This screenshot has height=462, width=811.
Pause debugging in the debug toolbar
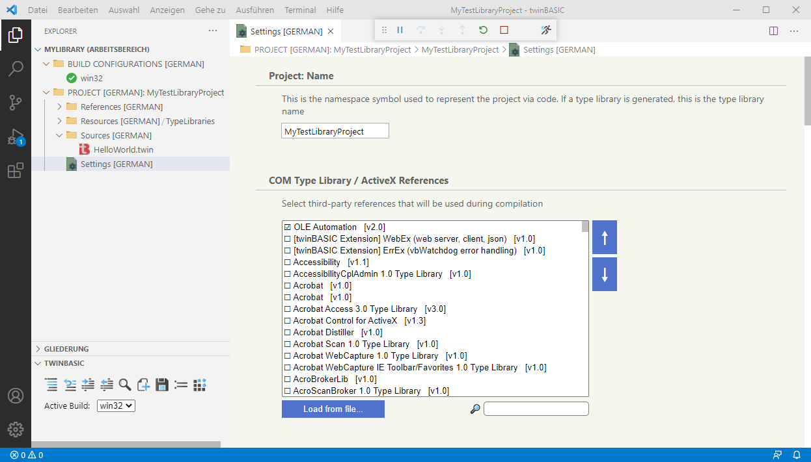[x=400, y=30]
